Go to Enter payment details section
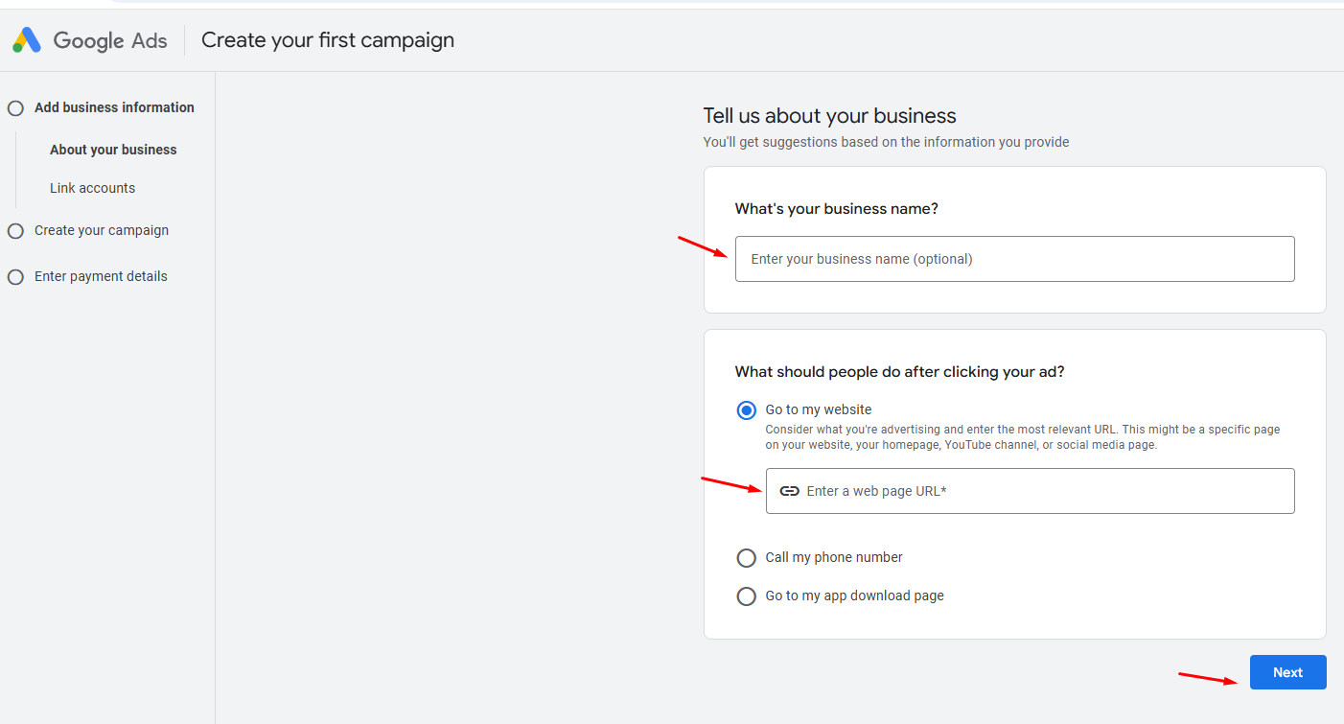The image size is (1344, 724). (x=101, y=276)
